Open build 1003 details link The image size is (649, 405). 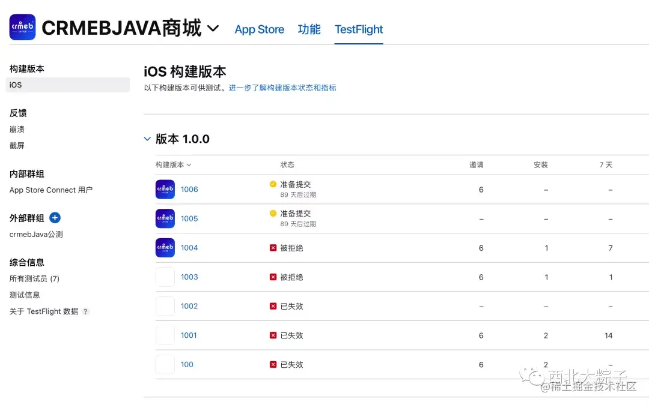click(x=189, y=277)
